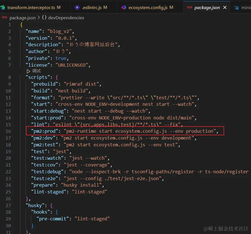Click the "pm2:dev" script key
Image resolution: width=251 pixels, height=234 pixels.
point(43,138)
